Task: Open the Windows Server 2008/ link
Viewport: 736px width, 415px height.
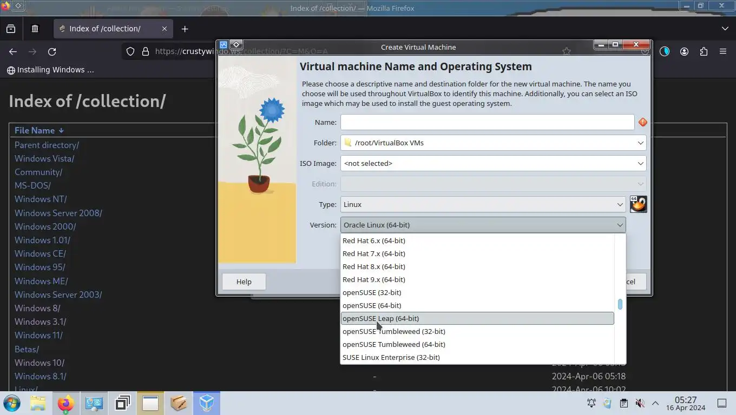Action: click(58, 213)
